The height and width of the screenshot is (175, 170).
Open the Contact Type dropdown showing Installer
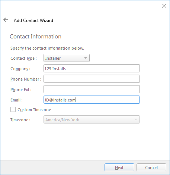[67, 58]
